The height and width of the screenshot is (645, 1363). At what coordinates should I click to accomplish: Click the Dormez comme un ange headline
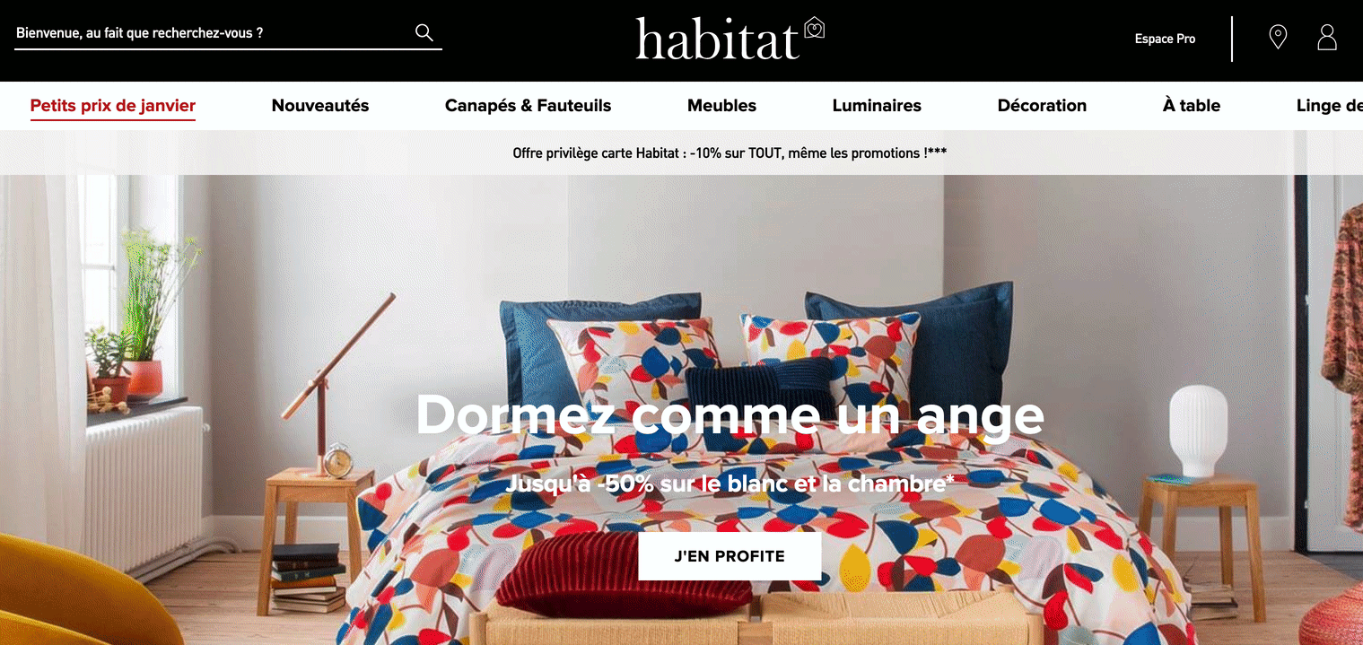pyautogui.click(x=730, y=415)
